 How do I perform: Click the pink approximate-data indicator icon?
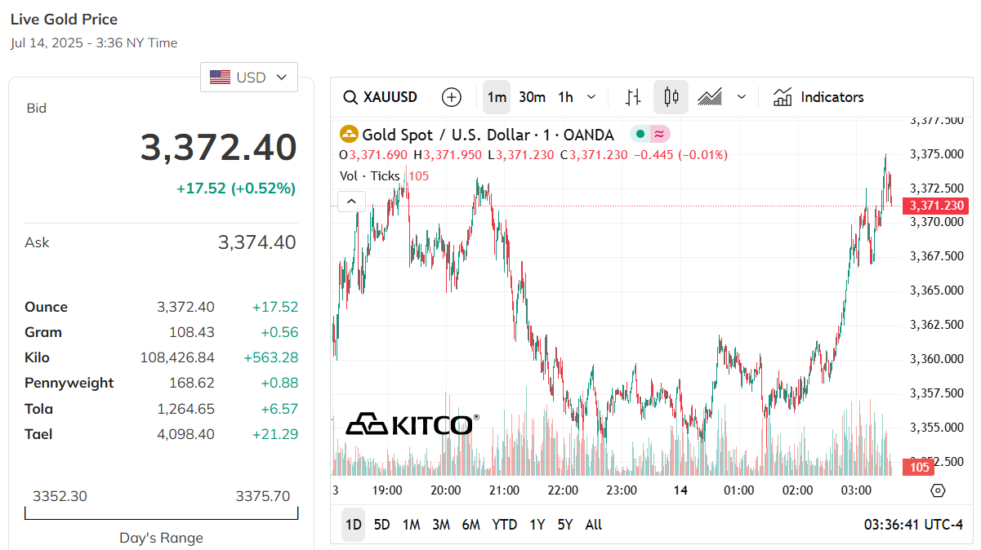coord(658,135)
